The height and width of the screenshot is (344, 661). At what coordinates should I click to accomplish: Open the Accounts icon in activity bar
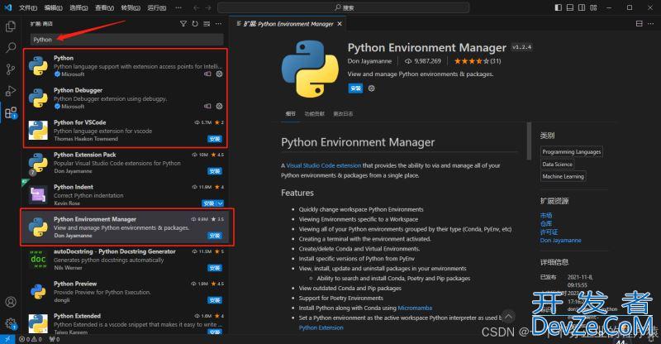pyautogui.click(x=11, y=302)
